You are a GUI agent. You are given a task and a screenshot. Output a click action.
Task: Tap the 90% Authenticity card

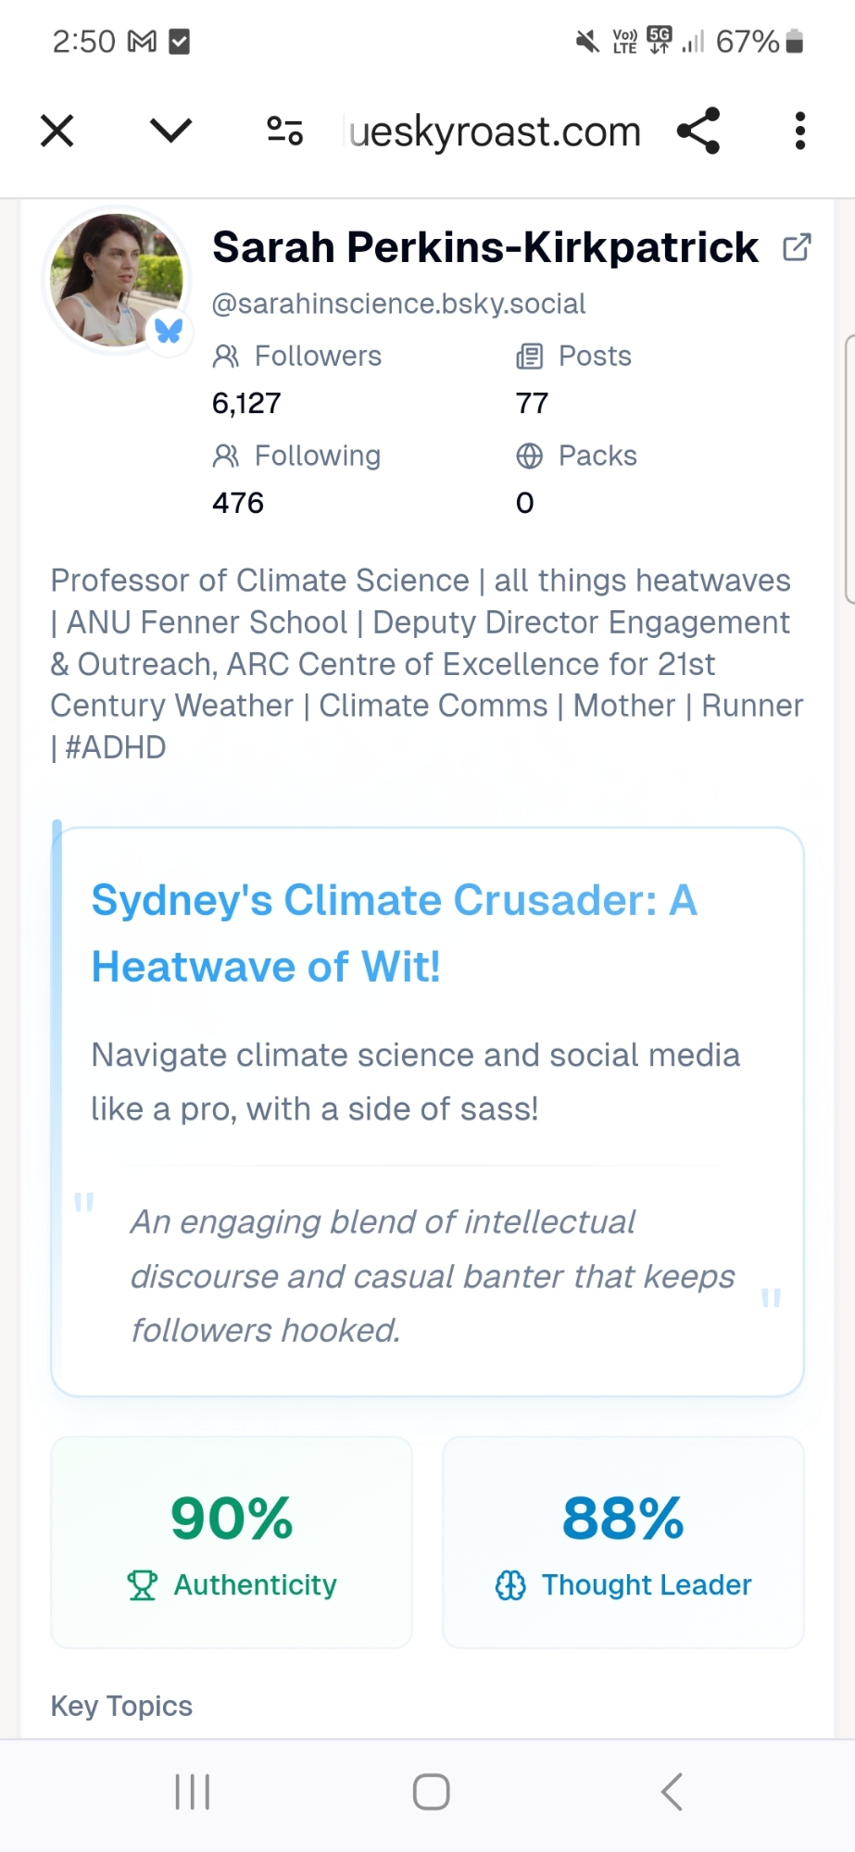[x=232, y=1542]
